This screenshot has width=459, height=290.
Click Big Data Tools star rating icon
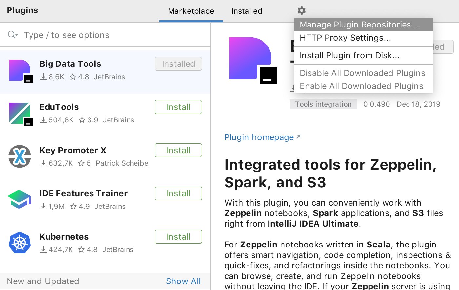coord(73,77)
